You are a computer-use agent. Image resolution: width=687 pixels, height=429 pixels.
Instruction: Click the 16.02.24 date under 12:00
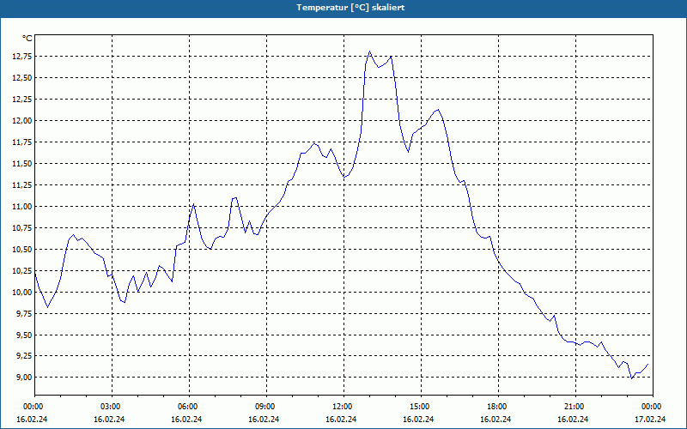pyautogui.click(x=341, y=419)
